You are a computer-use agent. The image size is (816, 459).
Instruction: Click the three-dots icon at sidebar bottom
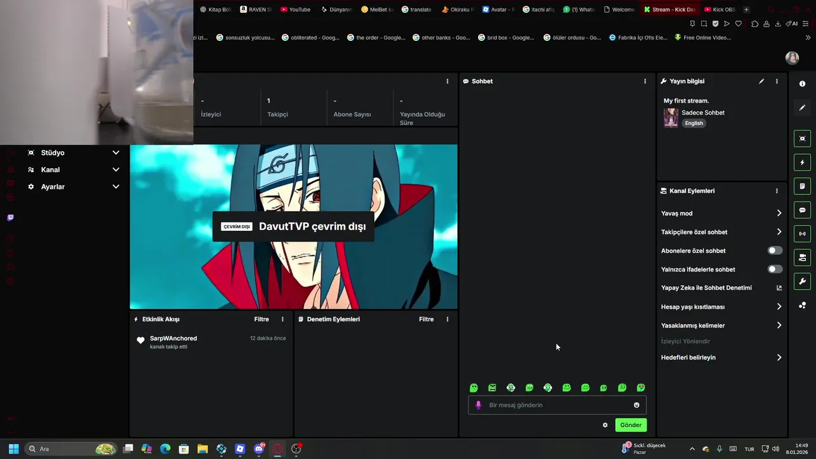(802, 305)
